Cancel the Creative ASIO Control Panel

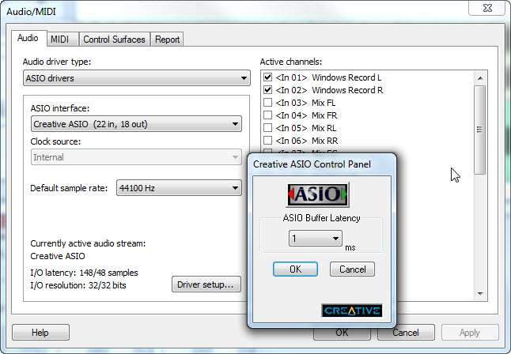click(x=352, y=269)
